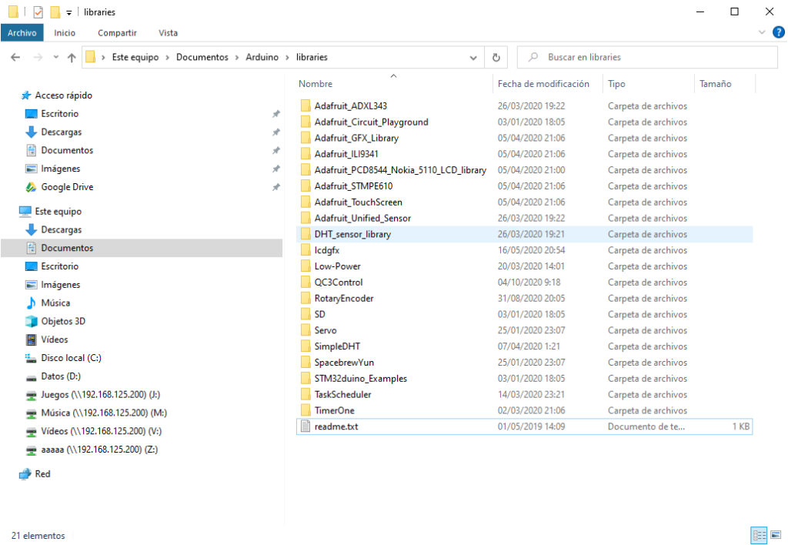Image resolution: width=788 pixels, height=545 pixels.
Task: Switch to Details view in status bar
Action: [758, 535]
